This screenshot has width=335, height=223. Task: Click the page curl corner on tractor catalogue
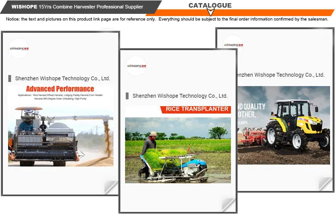click(326, 183)
